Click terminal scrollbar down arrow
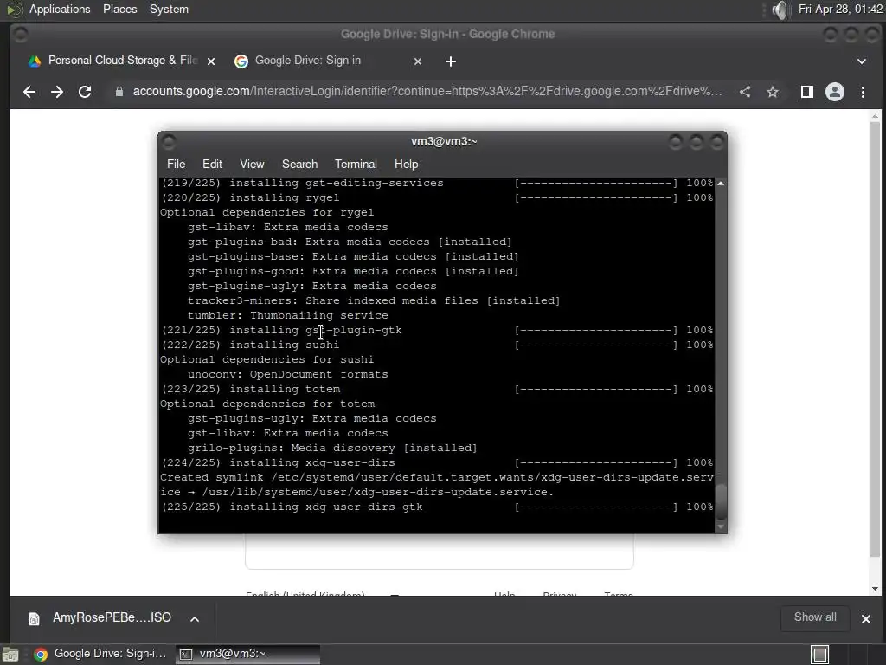Viewport: 886px width, 665px height. [721, 526]
